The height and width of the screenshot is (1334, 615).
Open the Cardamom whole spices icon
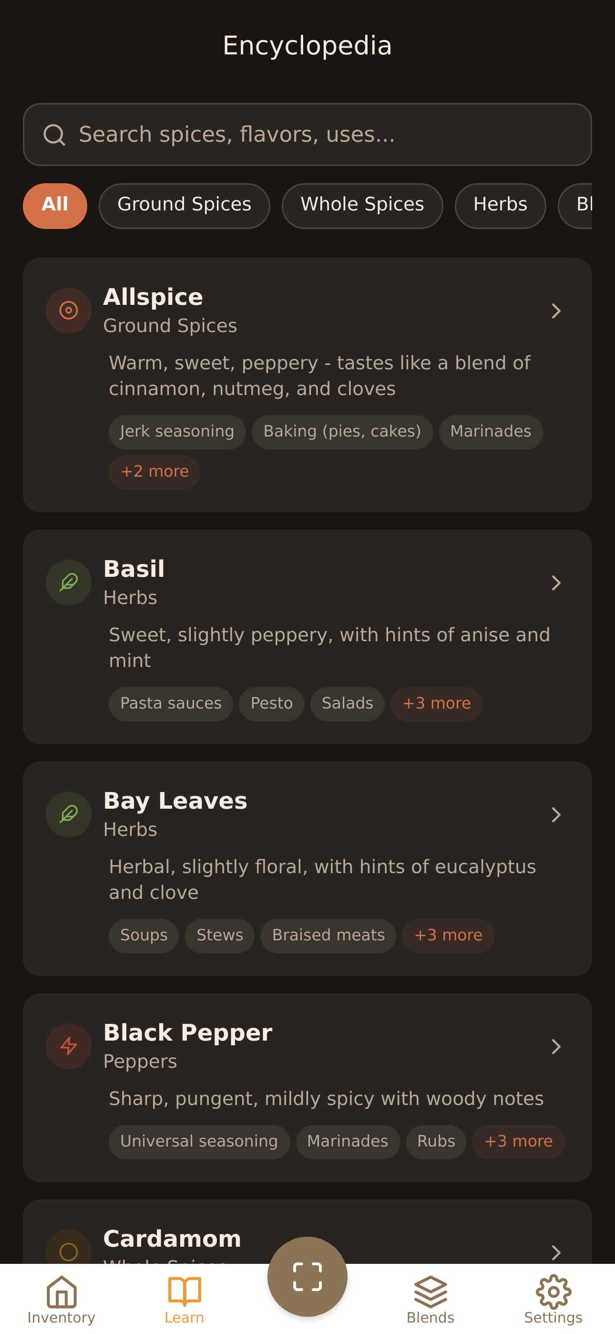pyautogui.click(x=68, y=1252)
